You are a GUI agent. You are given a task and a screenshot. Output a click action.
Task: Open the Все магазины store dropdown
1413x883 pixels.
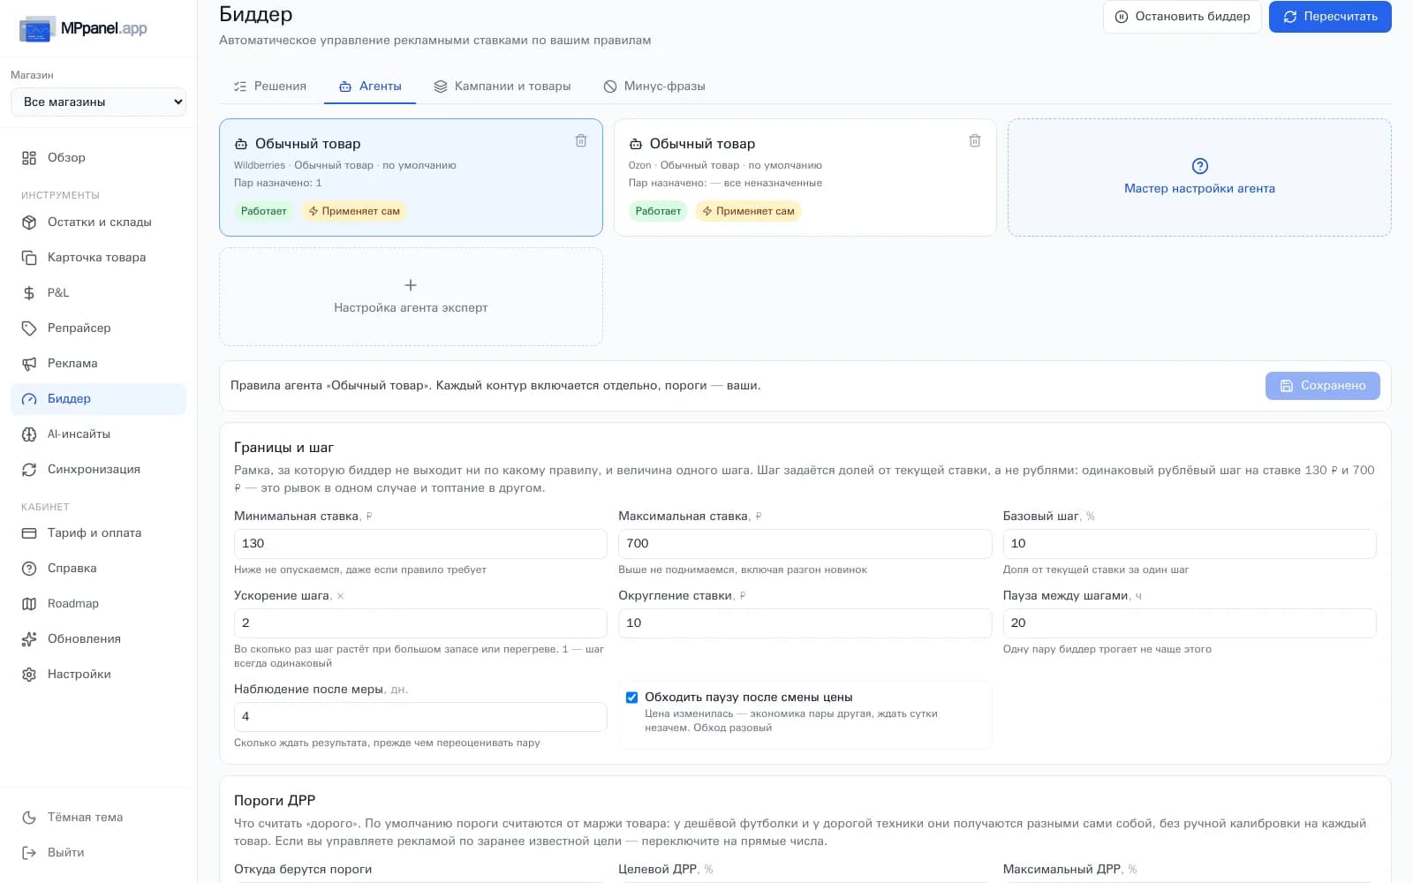pos(98,102)
